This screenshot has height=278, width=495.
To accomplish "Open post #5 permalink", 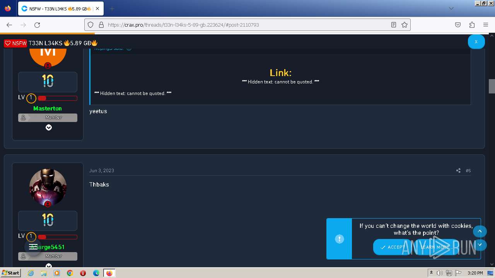I will coord(468,171).
